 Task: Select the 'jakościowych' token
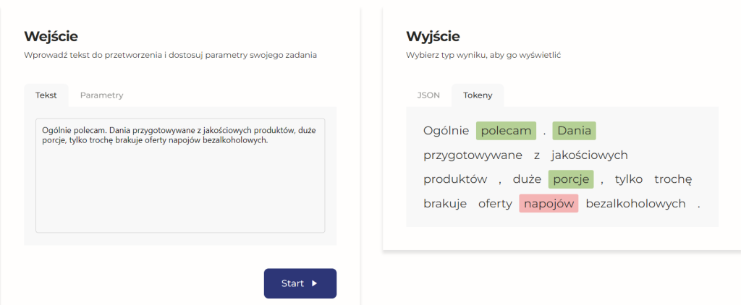(x=589, y=155)
